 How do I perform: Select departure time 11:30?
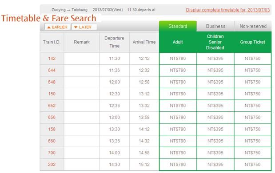[114, 59]
